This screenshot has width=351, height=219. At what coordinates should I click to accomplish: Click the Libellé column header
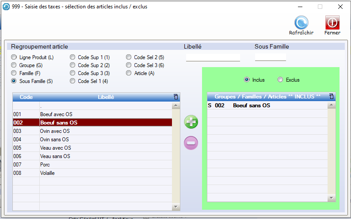[106, 97]
